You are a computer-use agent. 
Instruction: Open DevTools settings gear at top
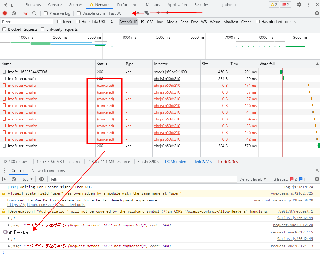pos(299,4)
